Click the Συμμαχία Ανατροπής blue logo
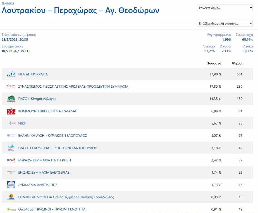 11,185
